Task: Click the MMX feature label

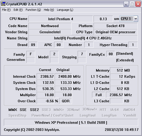Action: (x=13, y=110)
